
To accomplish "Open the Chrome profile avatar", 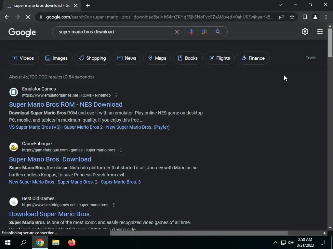I will tap(315, 17).
